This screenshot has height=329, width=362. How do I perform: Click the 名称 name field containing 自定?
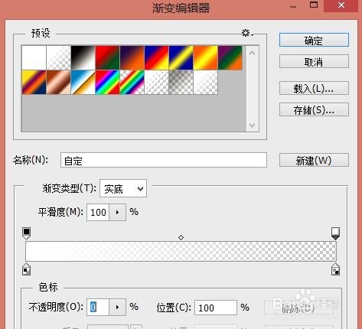(x=164, y=160)
